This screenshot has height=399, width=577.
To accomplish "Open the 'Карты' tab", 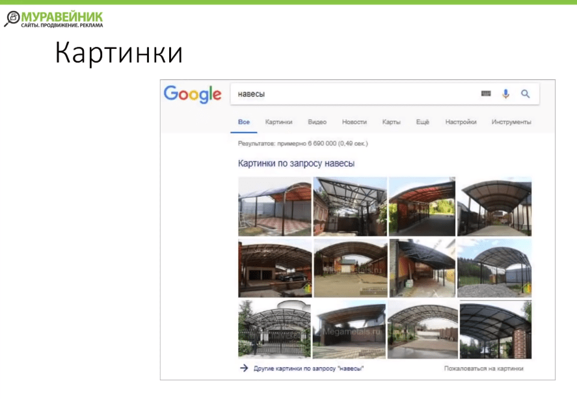I will tap(391, 122).
